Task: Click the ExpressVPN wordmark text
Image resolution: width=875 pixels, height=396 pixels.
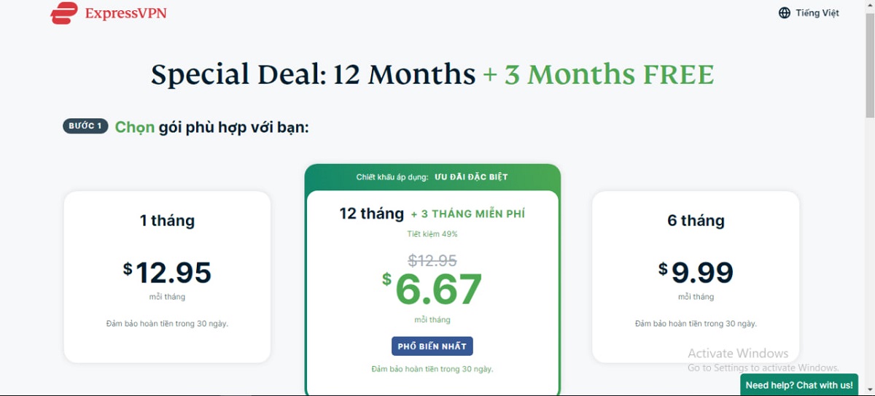Action: coord(125,13)
